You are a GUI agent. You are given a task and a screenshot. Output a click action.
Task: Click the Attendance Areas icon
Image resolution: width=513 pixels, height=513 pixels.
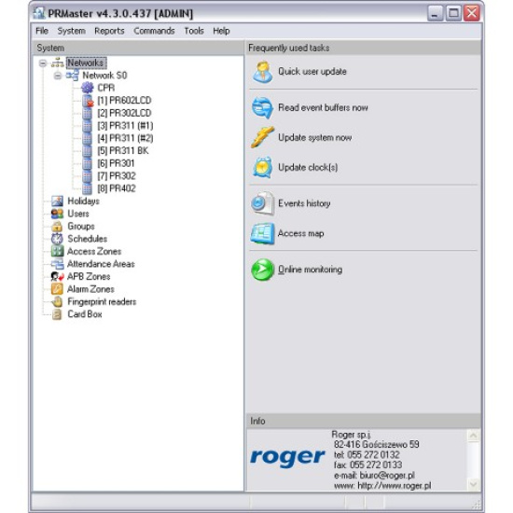[x=57, y=264]
